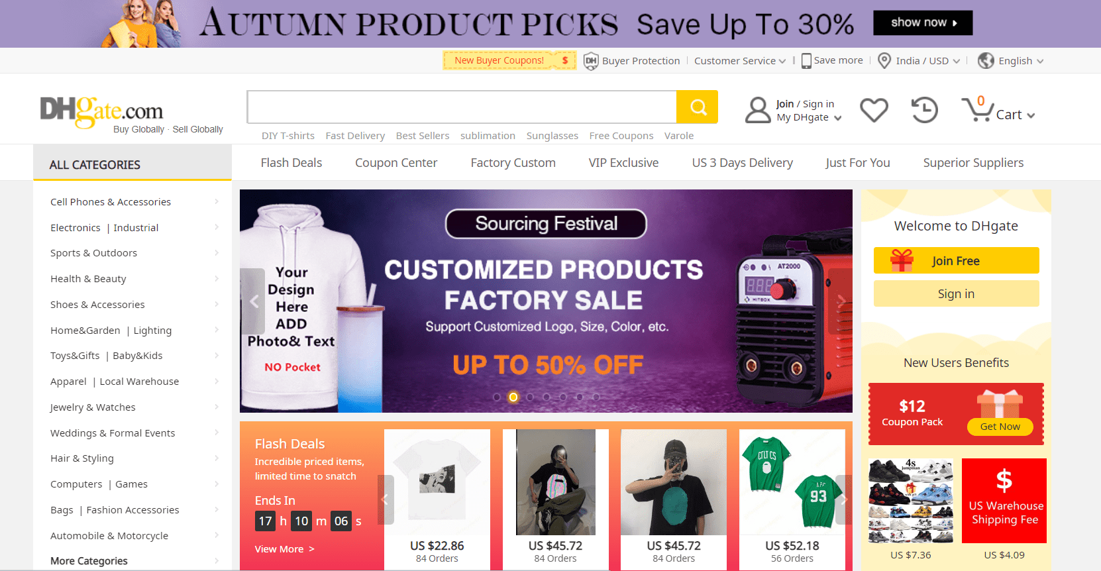Click the DHgate.com logo

pyautogui.click(x=101, y=111)
